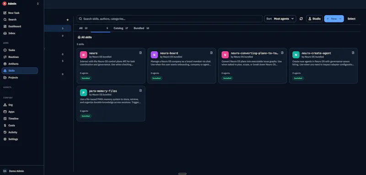Click the green N avatar of neuro-create-agent
The height and width of the screenshot is (175, 366).
[296, 55]
